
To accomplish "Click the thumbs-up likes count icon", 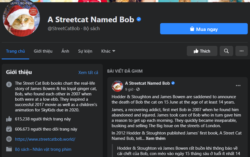I will click(x=9, y=119).
